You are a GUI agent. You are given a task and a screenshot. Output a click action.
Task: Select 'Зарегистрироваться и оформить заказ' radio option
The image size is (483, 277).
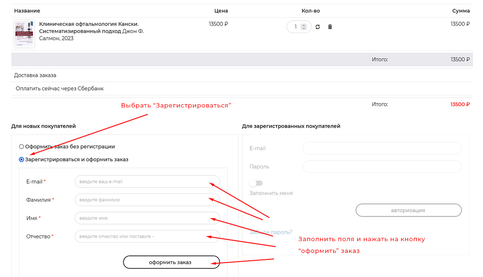tap(22, 160)
